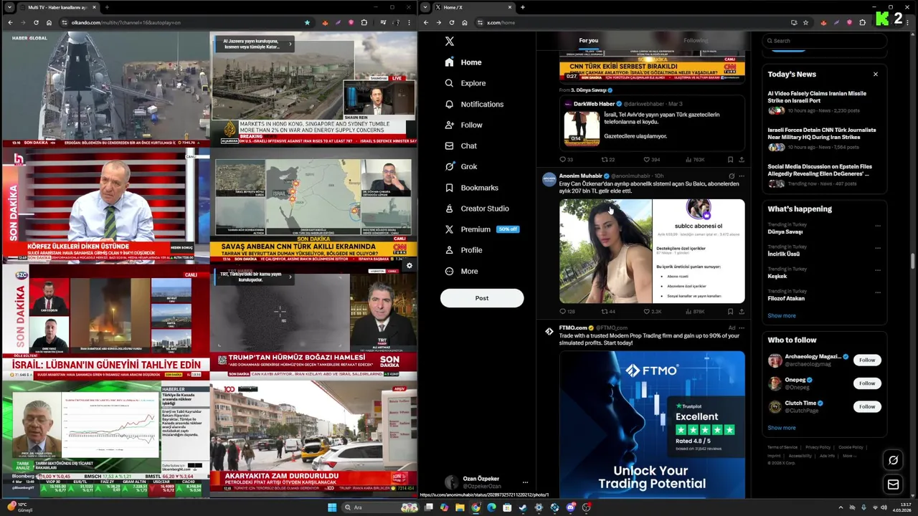Open Profile in X sidebar

coord(463,250)
